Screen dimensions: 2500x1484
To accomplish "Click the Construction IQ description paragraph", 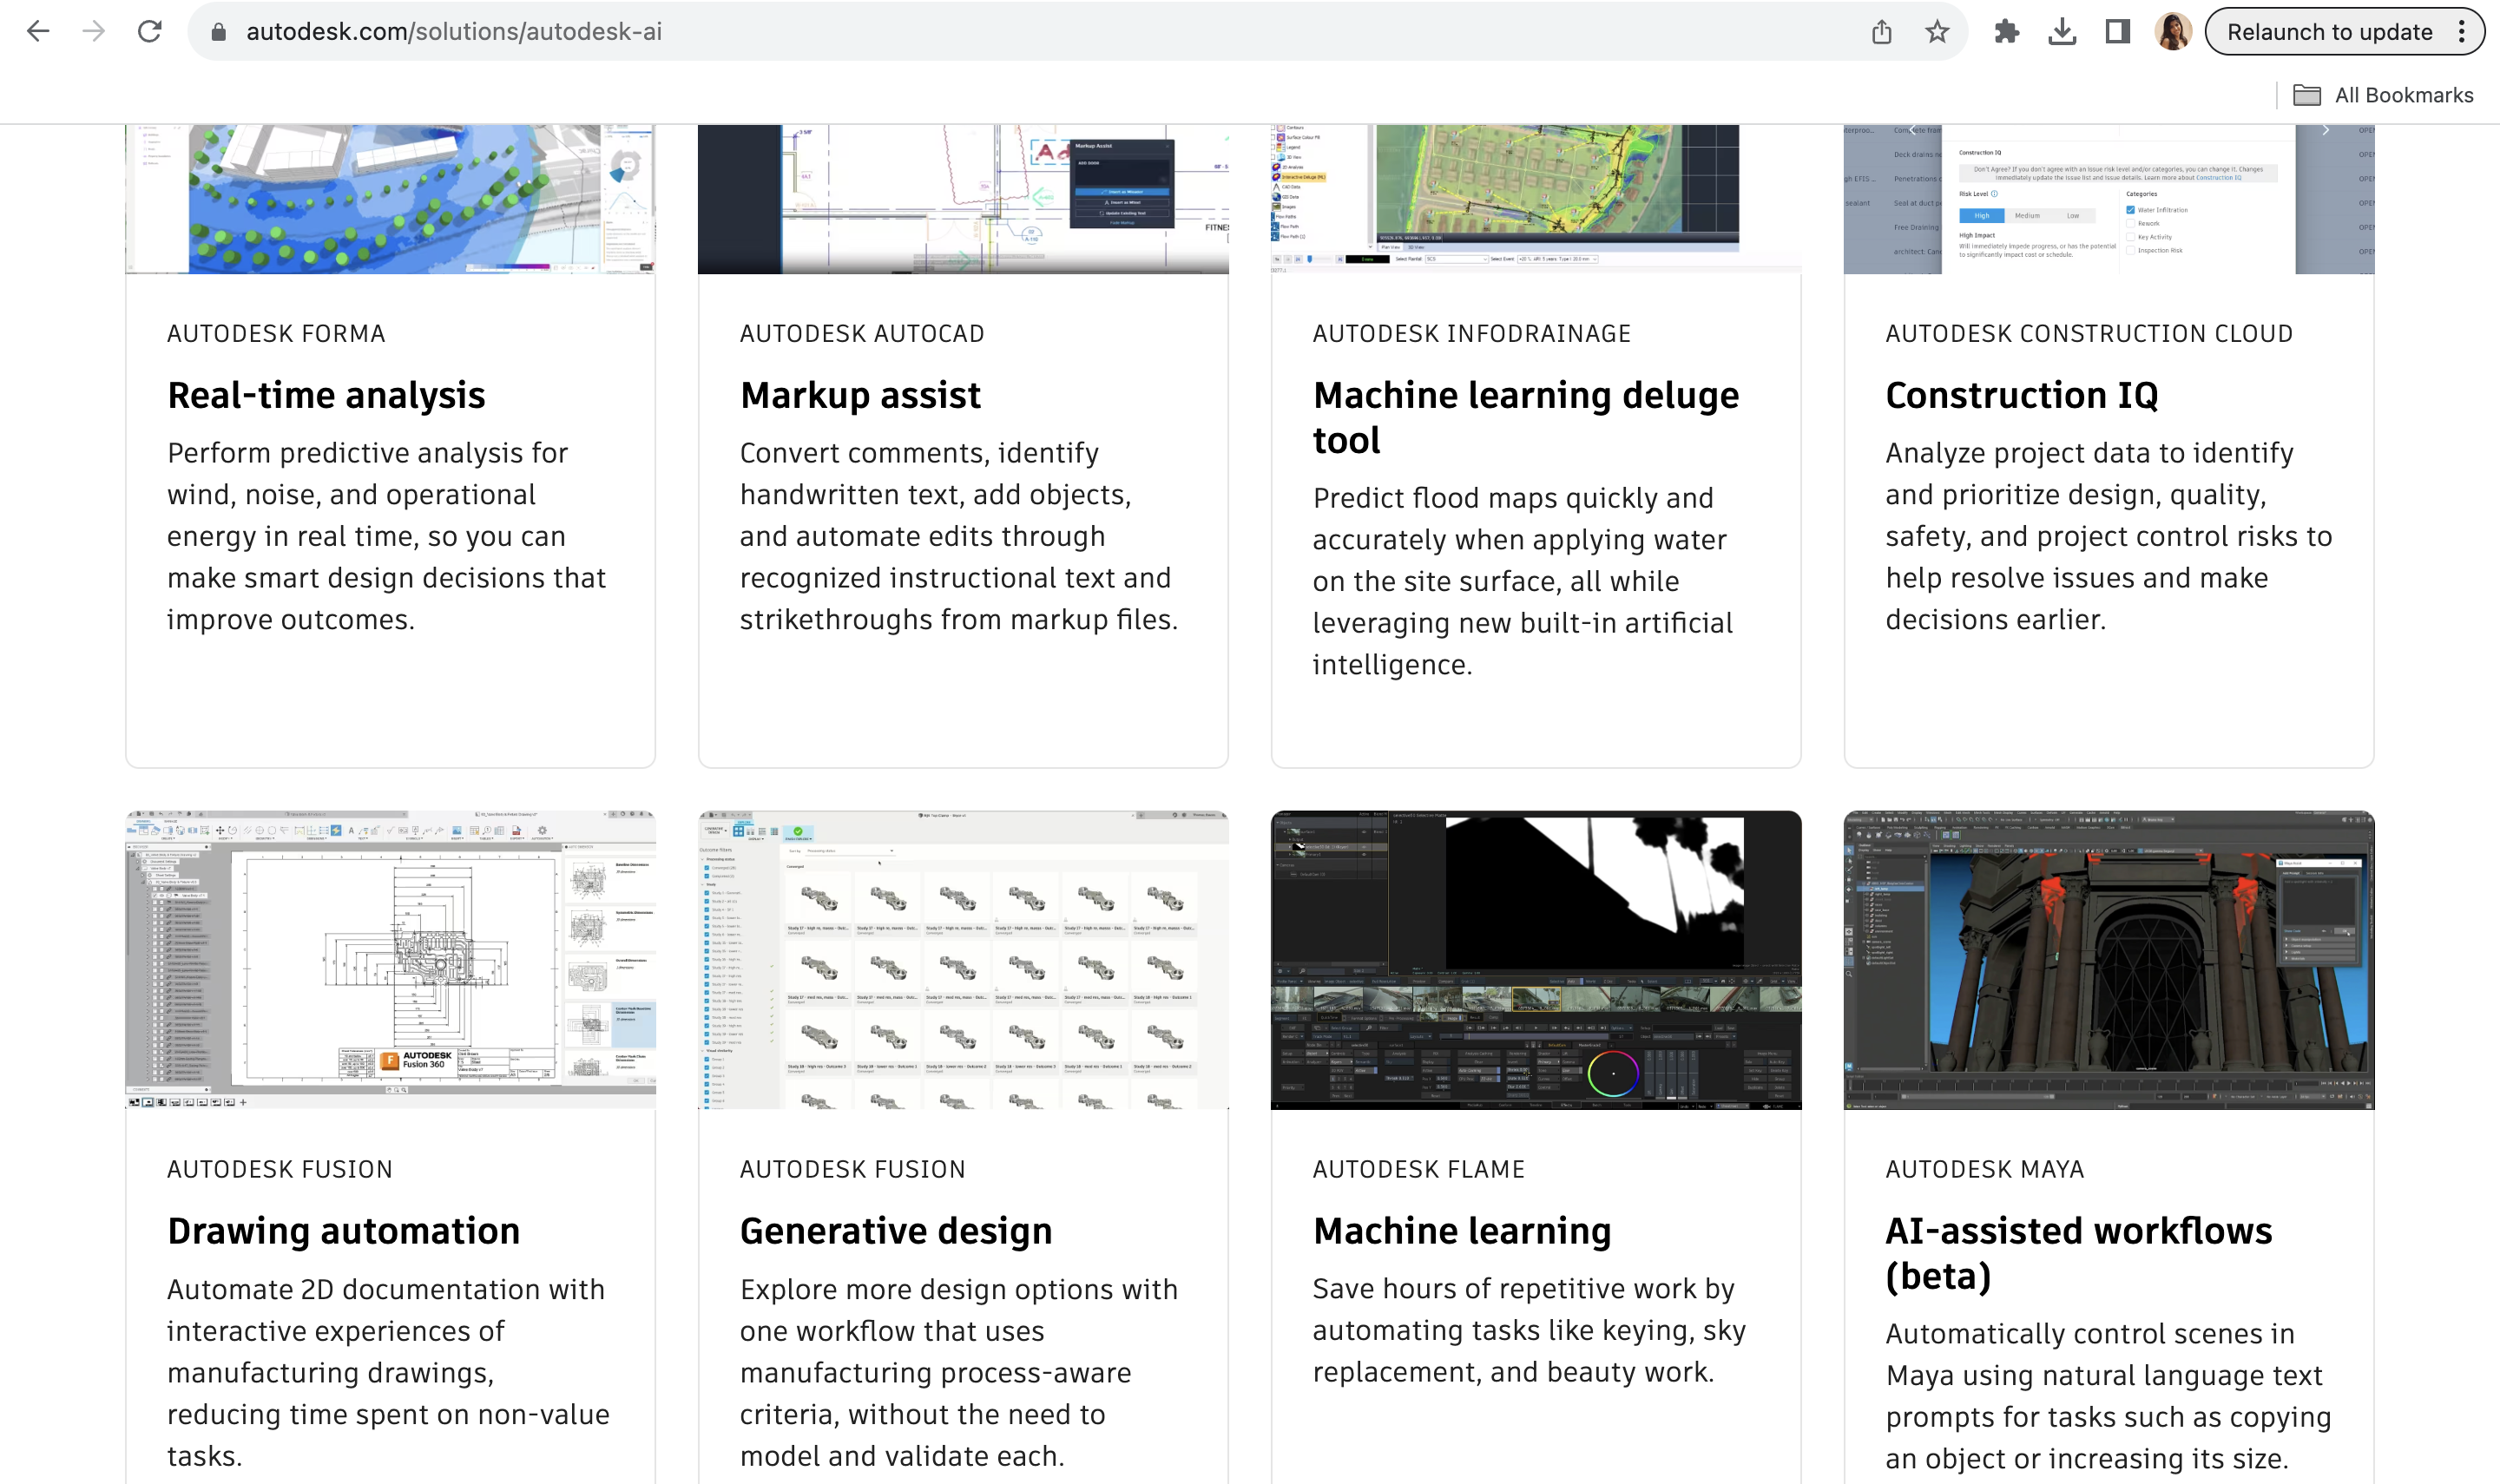I will coord(2109,536).
